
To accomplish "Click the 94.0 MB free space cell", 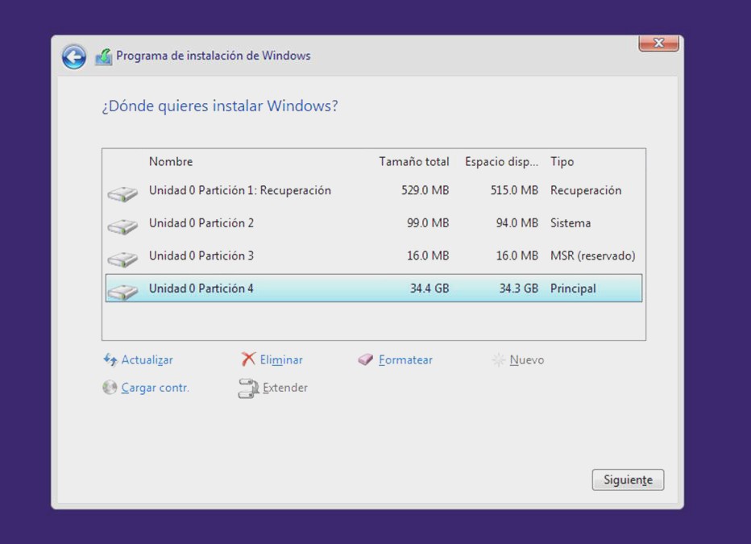I will pyautogui.click(x=517, y=223).
